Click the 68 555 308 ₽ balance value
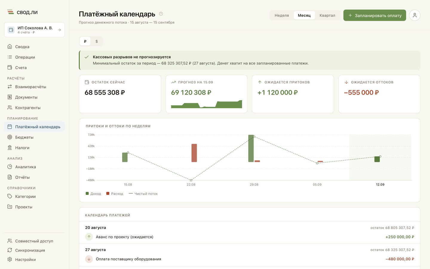The width and height of the screenshot is (430, 269). coord(105,92)
